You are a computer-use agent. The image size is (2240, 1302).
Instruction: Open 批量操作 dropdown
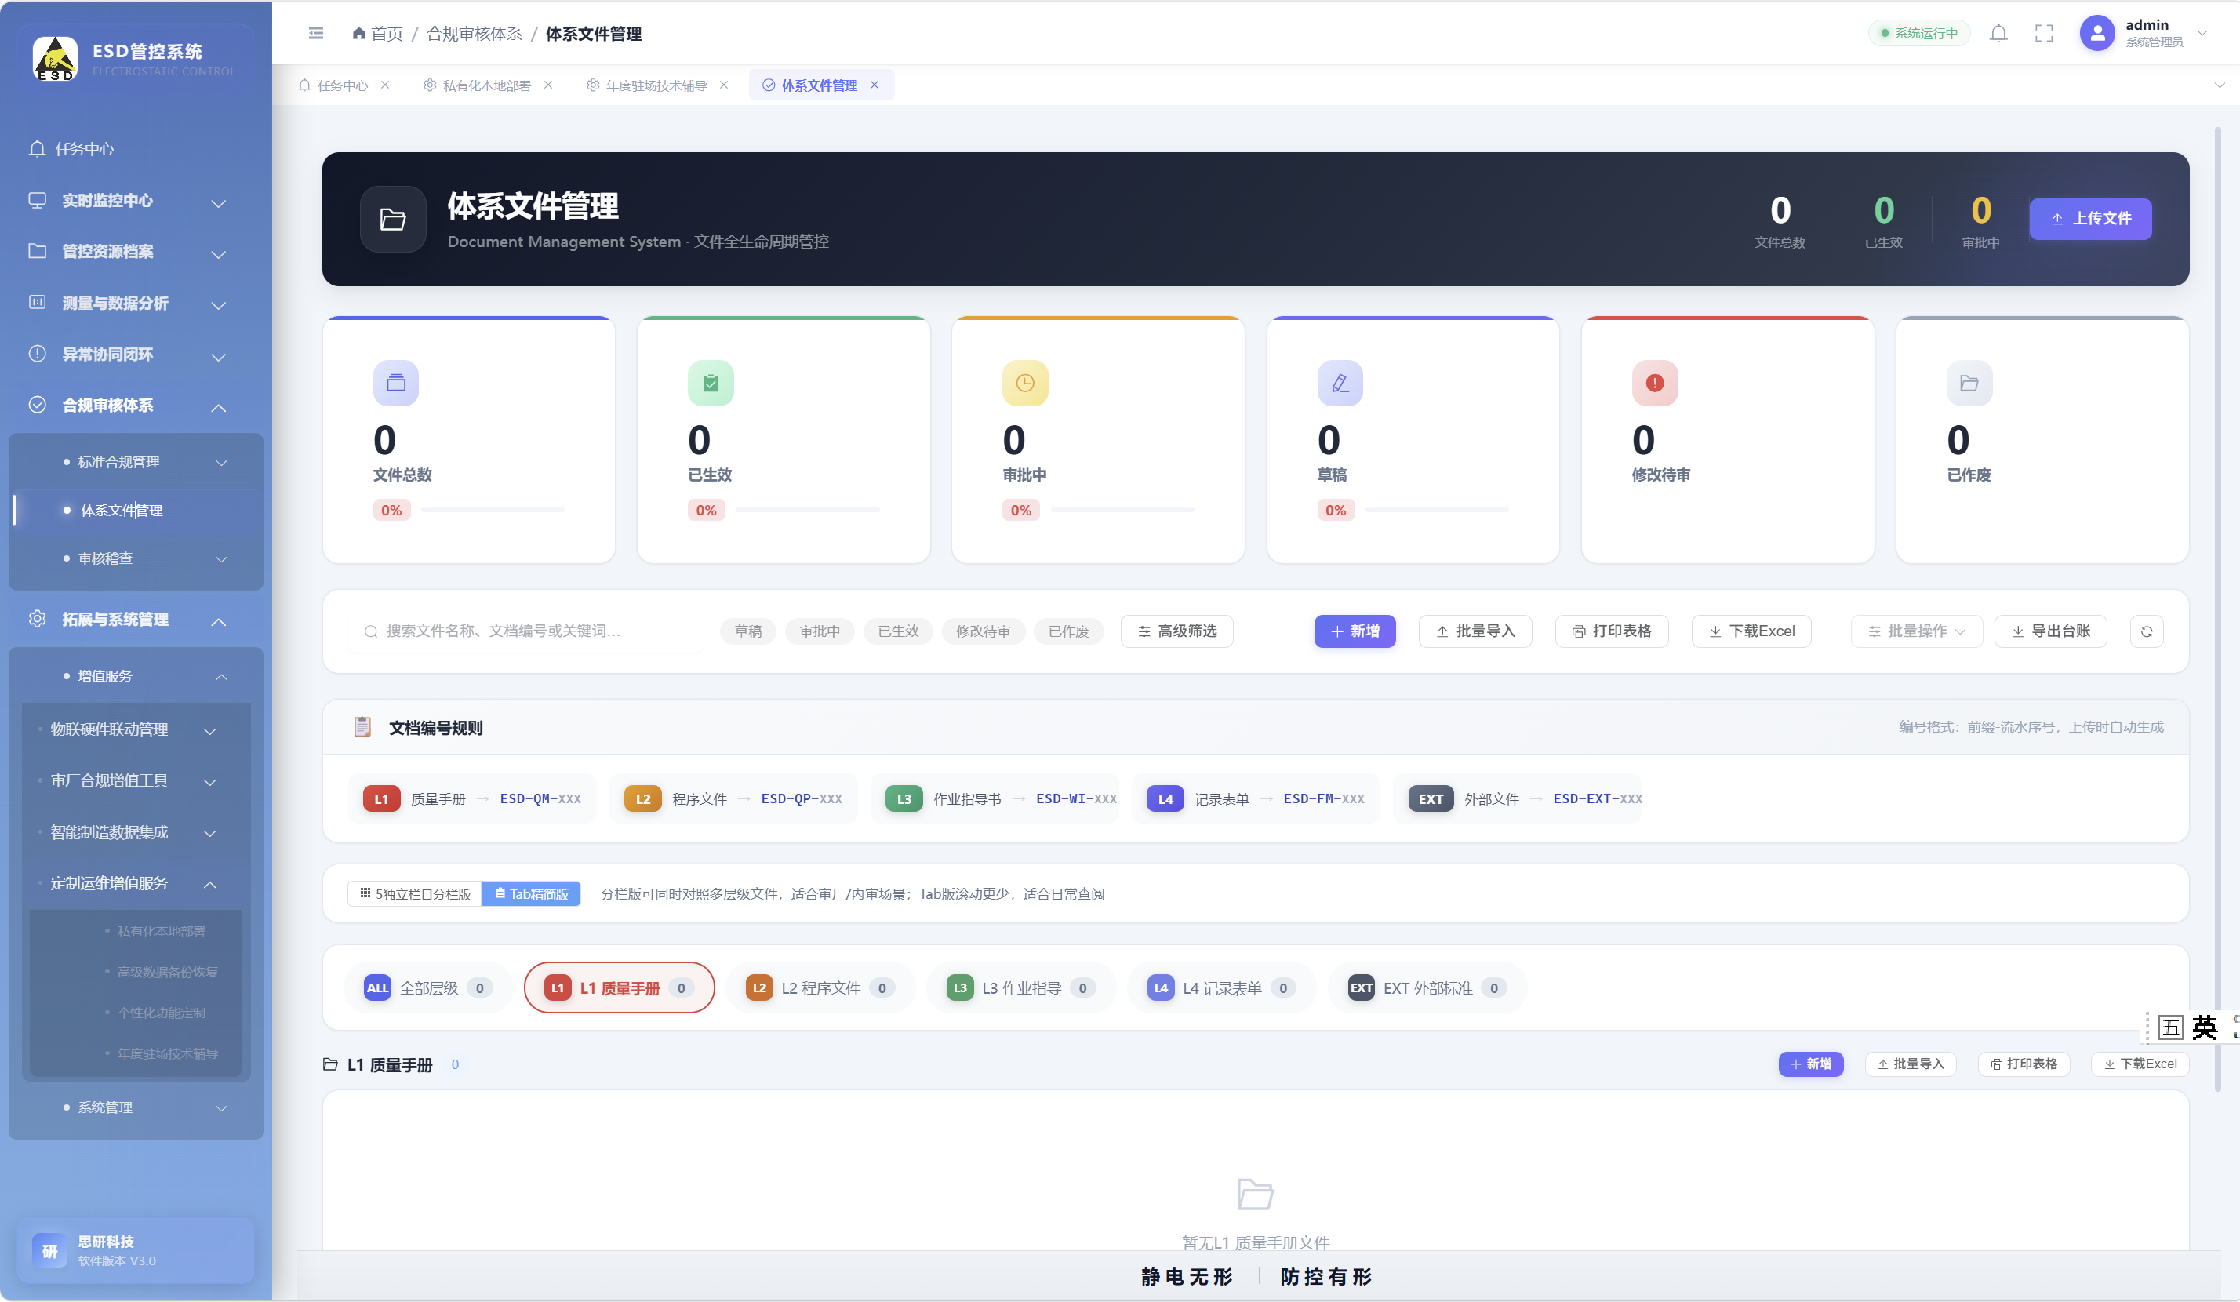(1918, 631)
